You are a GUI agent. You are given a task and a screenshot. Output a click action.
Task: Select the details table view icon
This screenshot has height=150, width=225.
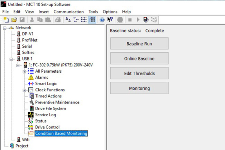(x=92, y=20)
